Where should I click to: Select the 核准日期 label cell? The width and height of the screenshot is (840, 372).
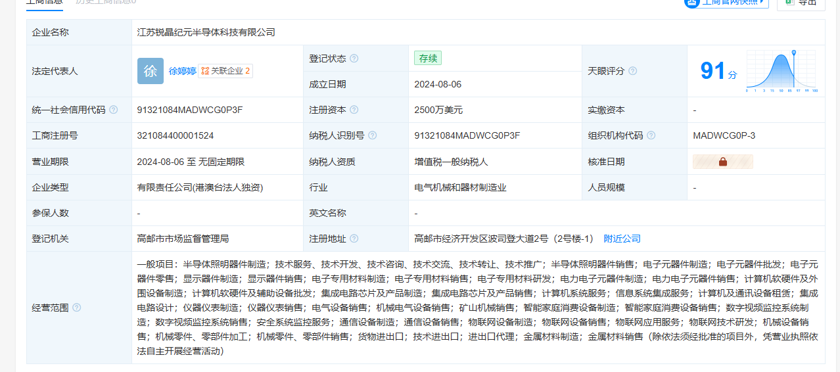[x=634, y=162]
